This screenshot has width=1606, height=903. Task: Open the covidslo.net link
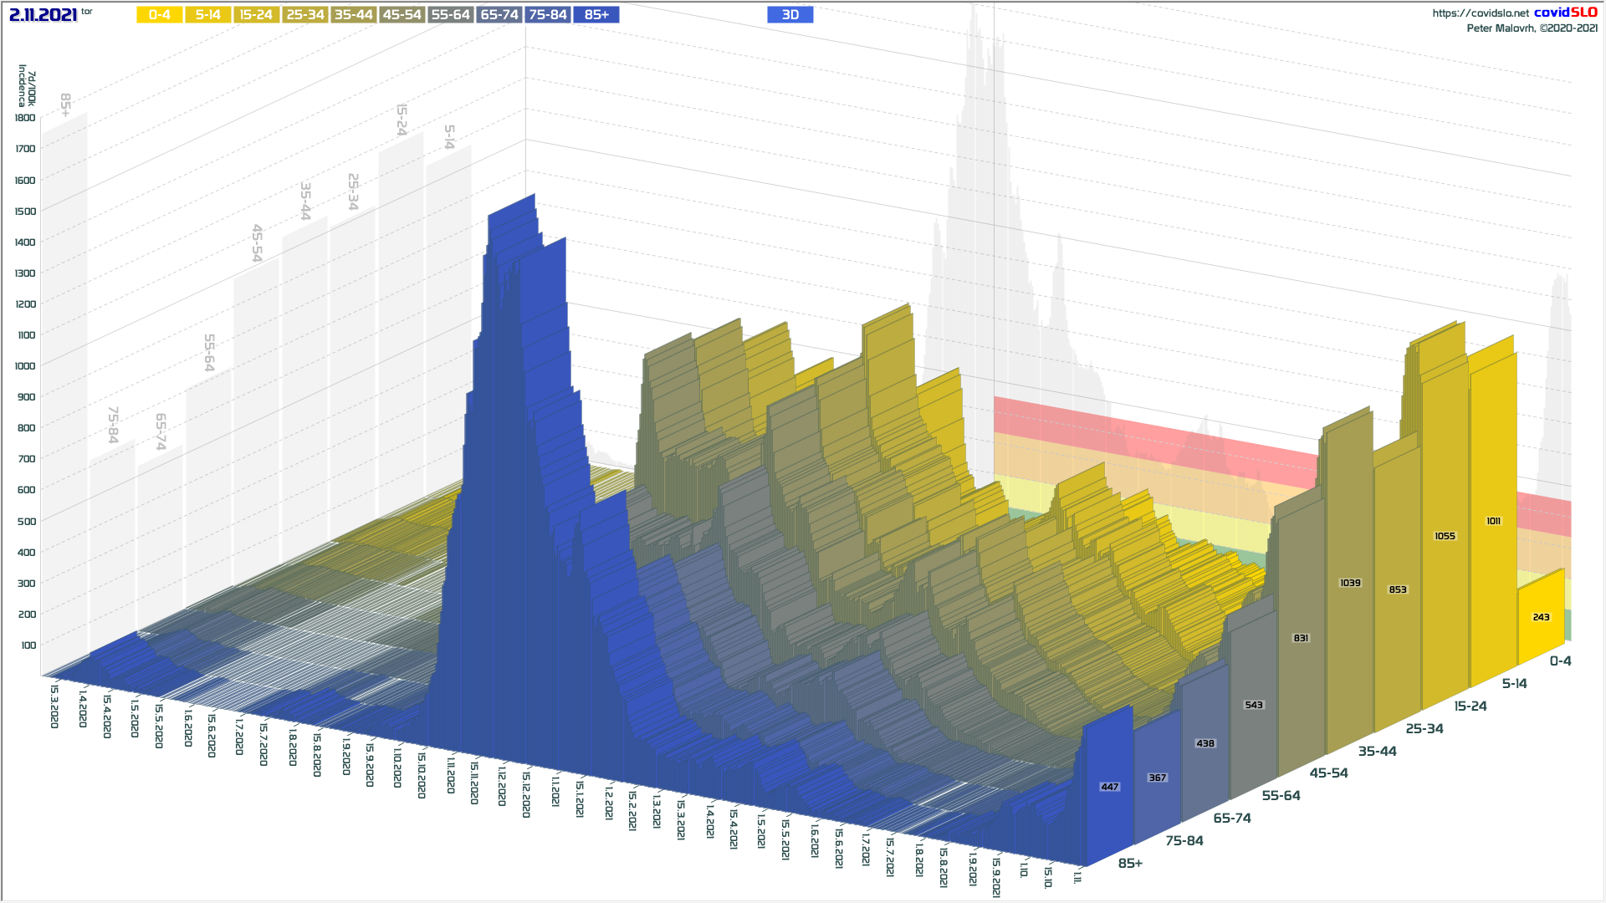1480,13
